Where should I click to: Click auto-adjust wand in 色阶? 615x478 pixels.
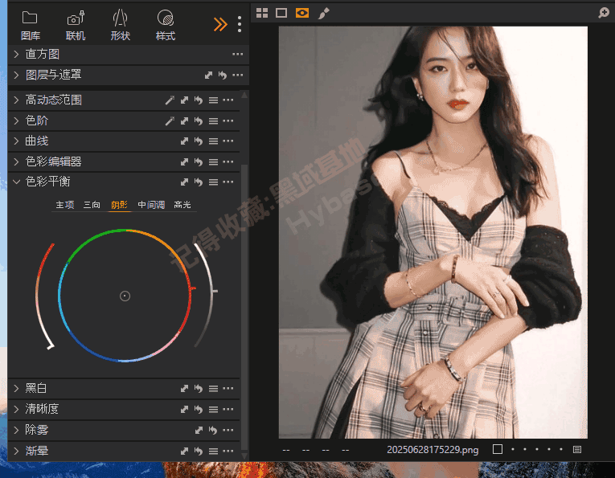click(170, 121)
